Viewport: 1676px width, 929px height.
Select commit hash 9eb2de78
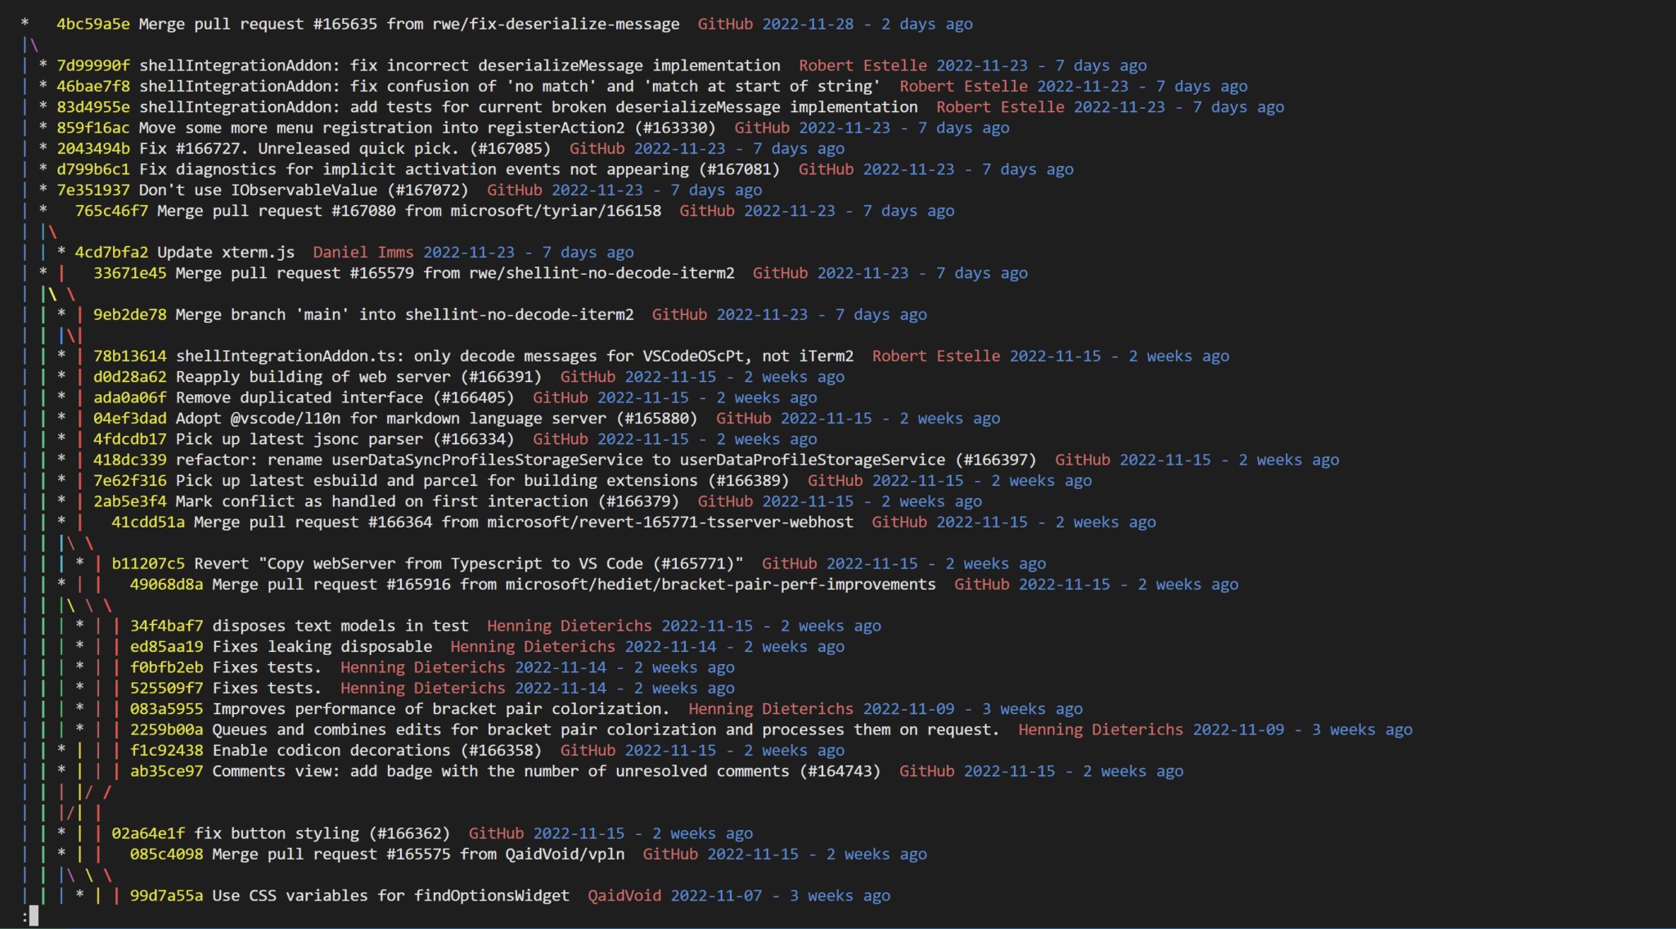pyautogui.click(x=129, y=315)
